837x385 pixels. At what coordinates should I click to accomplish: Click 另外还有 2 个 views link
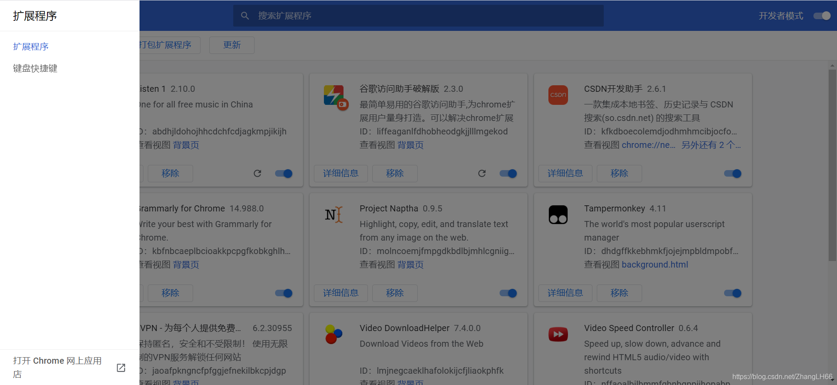tap(711, 145)
